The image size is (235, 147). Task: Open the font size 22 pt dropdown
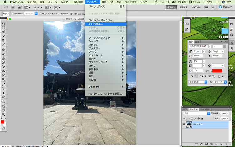click(204, 51)
